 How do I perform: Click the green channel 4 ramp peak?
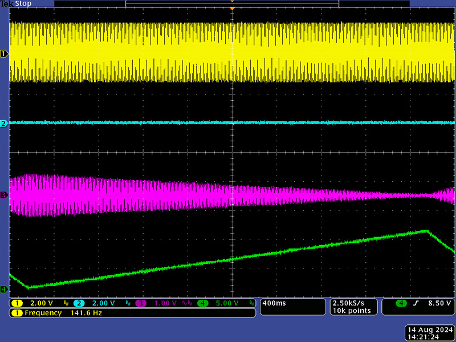[x=427, y=231]
